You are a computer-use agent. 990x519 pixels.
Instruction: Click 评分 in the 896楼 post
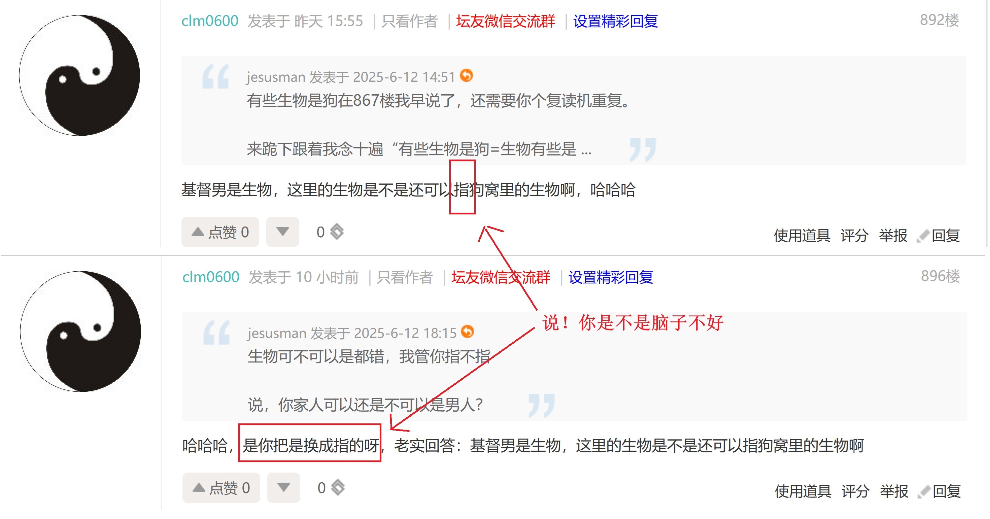855,491
